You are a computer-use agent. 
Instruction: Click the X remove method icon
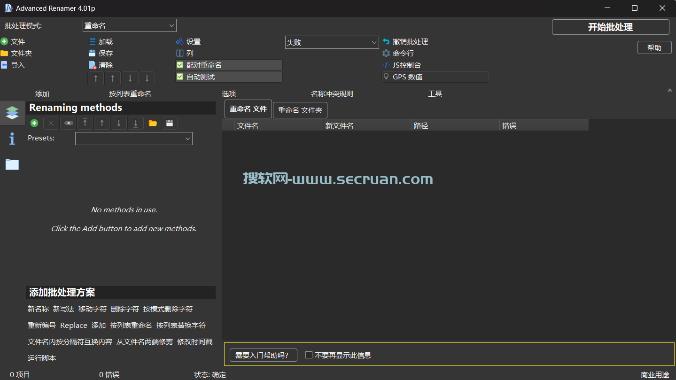(x=51, y=123)
